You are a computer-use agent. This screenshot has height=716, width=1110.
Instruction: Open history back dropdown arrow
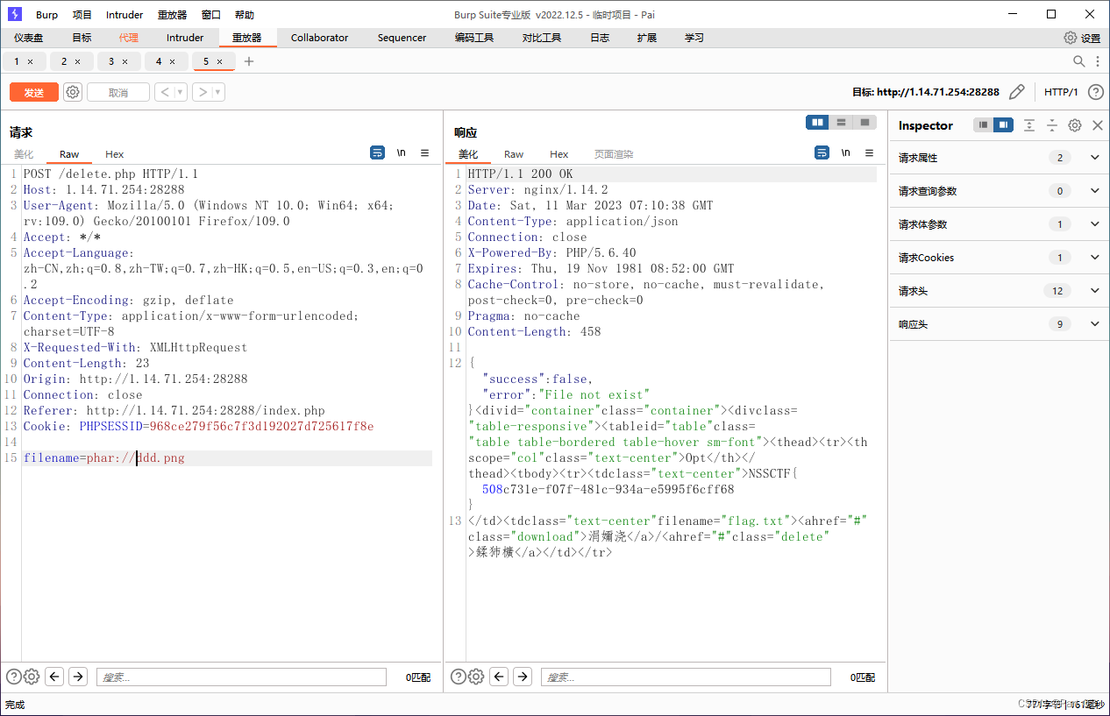180,92
